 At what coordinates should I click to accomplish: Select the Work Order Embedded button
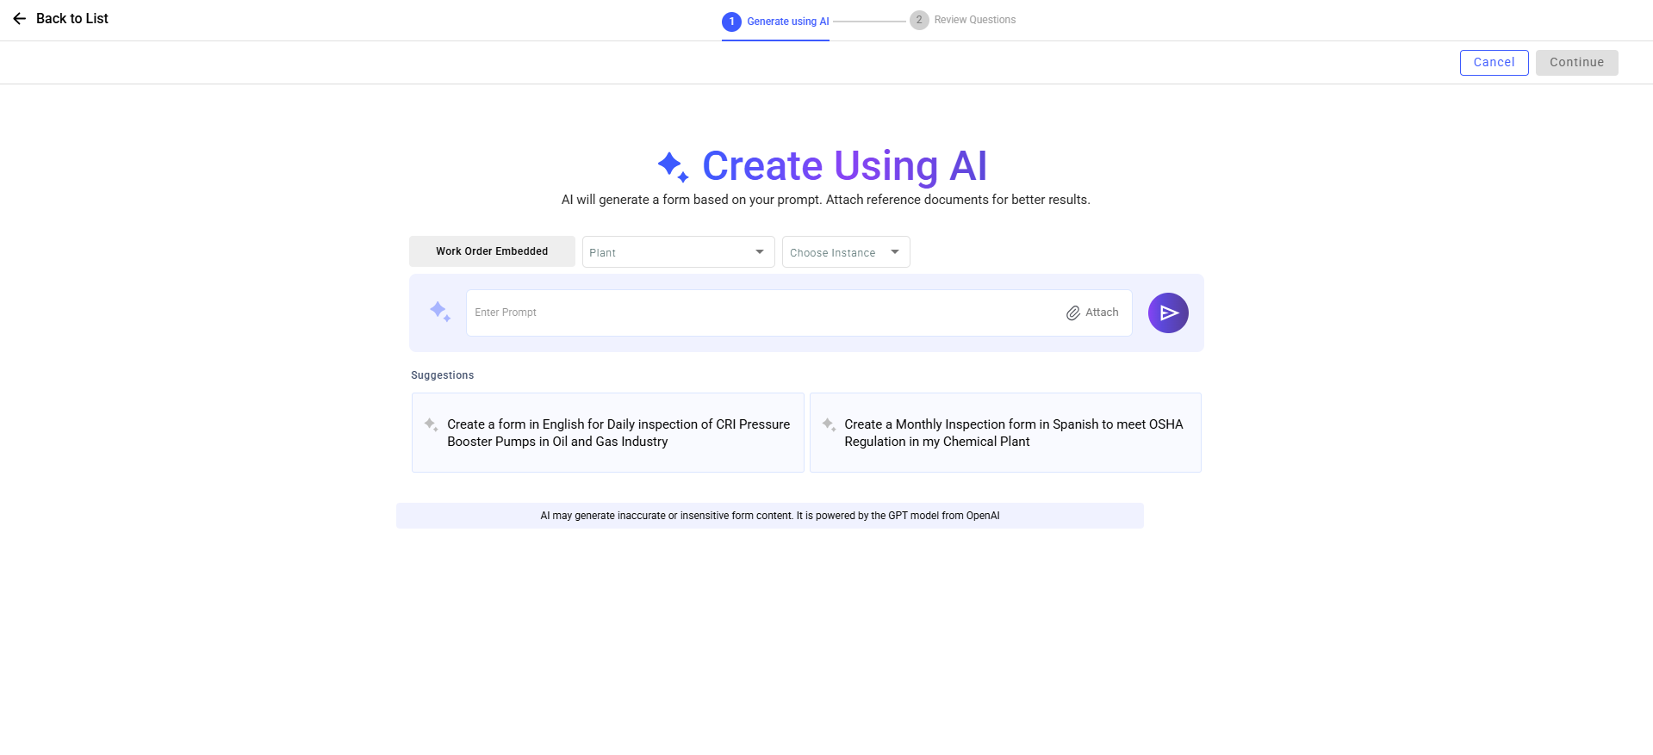pos(492,251)
